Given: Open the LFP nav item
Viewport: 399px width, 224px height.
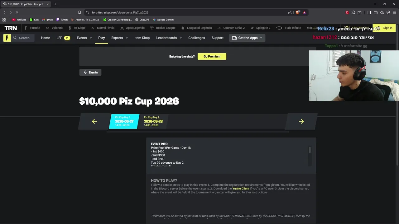Looking at the screenshot, I should click(63, 38).
